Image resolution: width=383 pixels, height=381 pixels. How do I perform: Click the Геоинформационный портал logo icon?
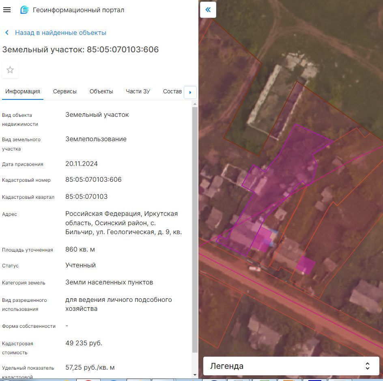coord(24,10)
